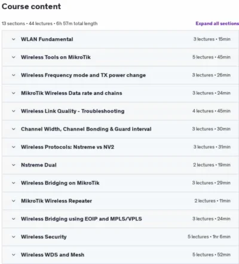Expand Wireless Bridging on MikroTik chevron
This screenshot has width=239, height=264.
[x=14, y=183]
